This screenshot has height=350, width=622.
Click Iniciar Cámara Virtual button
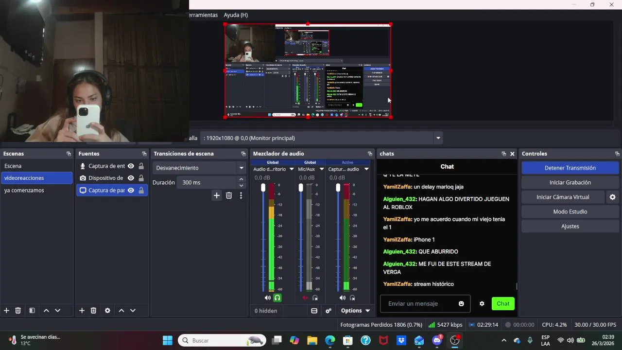tap(563, 197)
